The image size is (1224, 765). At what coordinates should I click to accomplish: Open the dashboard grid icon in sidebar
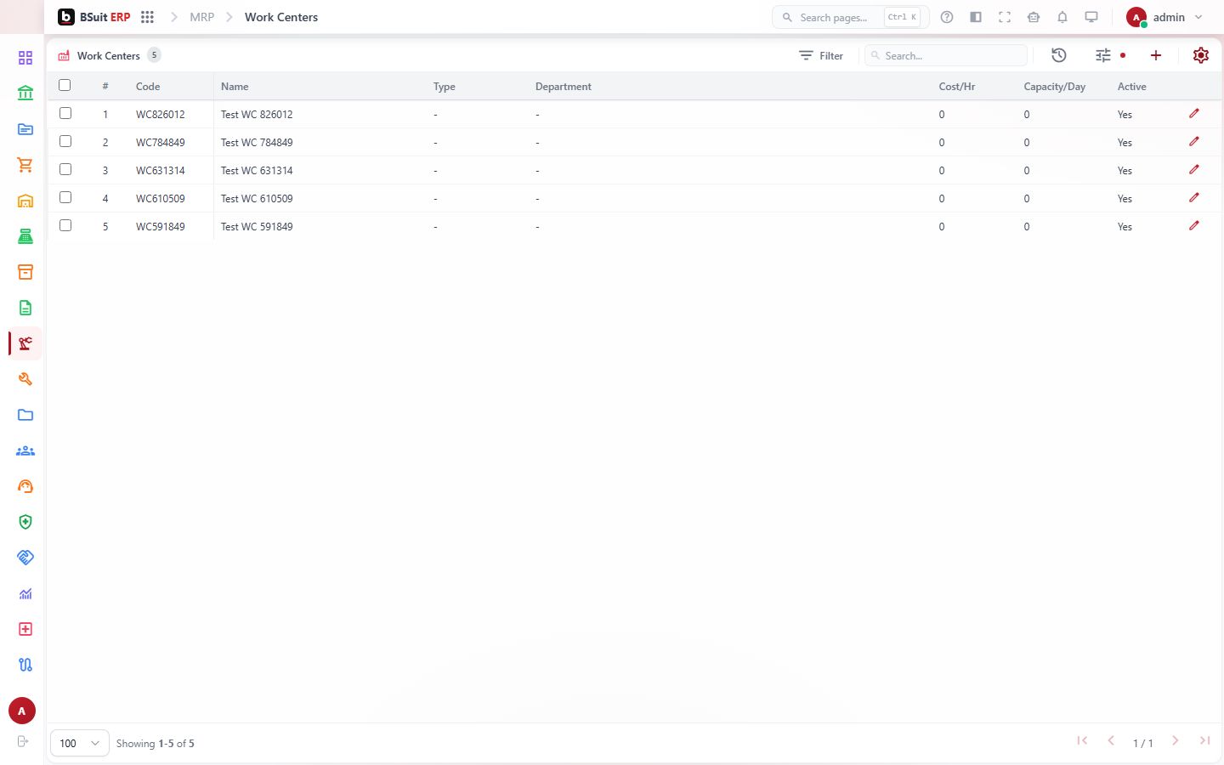coord(25,58)
